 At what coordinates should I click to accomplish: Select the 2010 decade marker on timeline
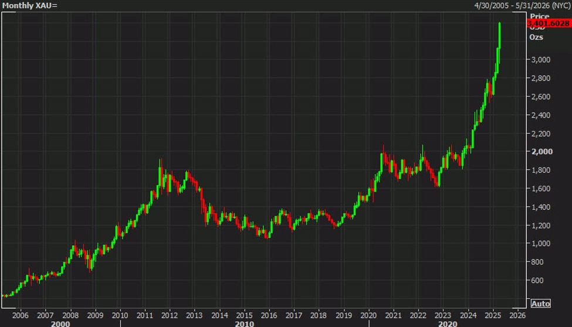click(244, 323)
